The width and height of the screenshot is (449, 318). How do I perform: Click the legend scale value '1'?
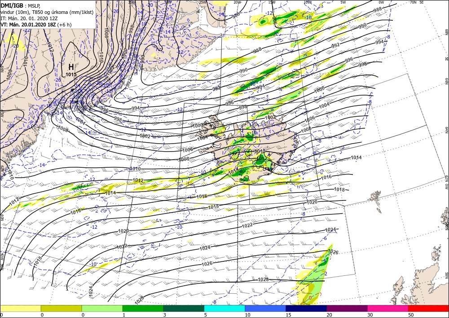(x=124, y=315)
